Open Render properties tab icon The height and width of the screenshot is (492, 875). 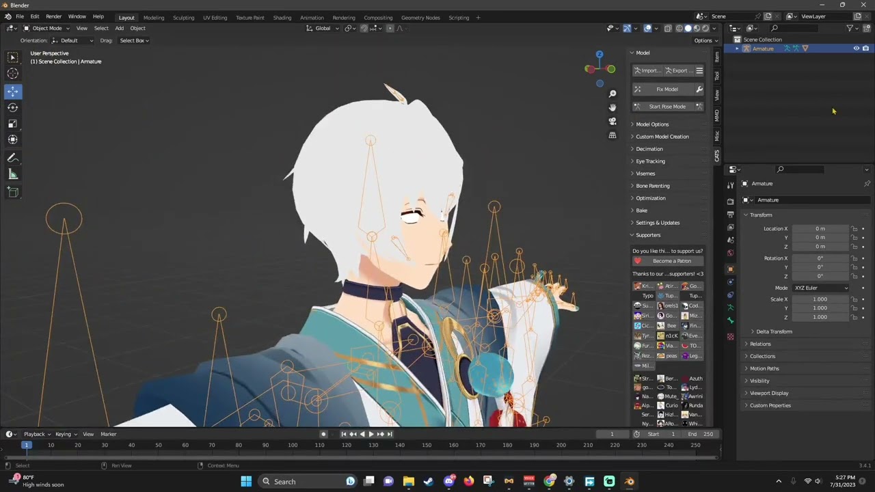coord(731,201)
